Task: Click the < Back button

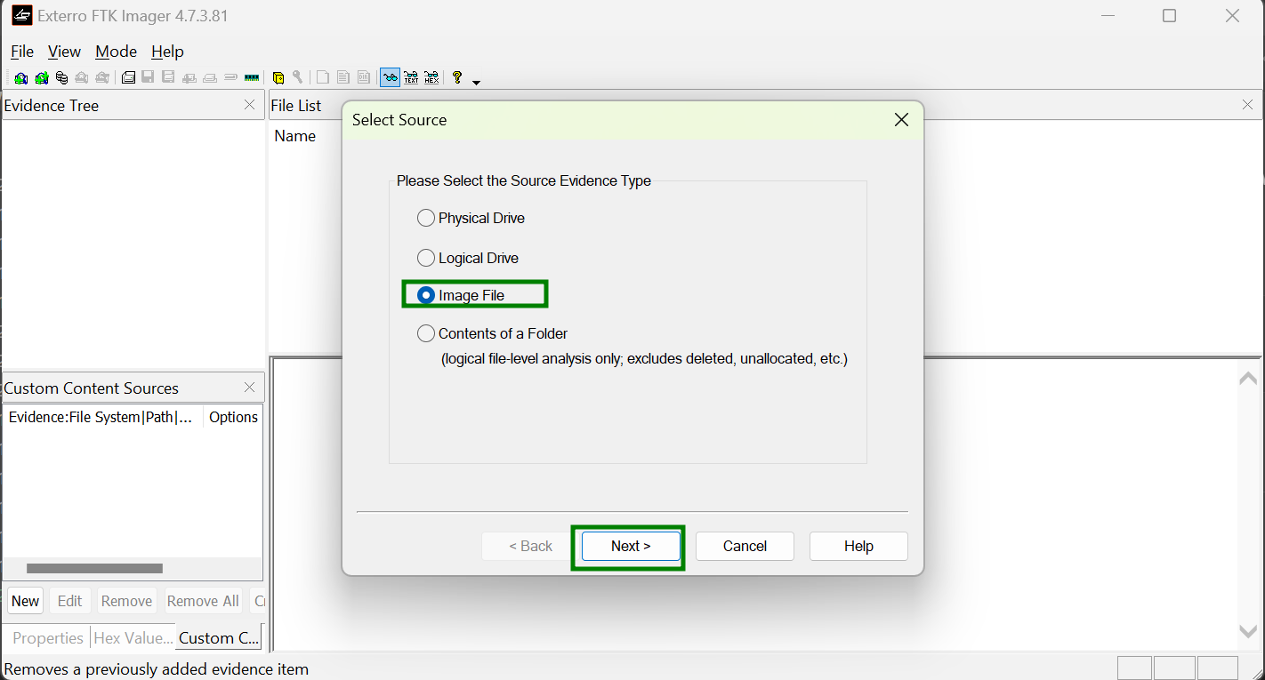Action: pyautogui.click(x=531, y=546)
